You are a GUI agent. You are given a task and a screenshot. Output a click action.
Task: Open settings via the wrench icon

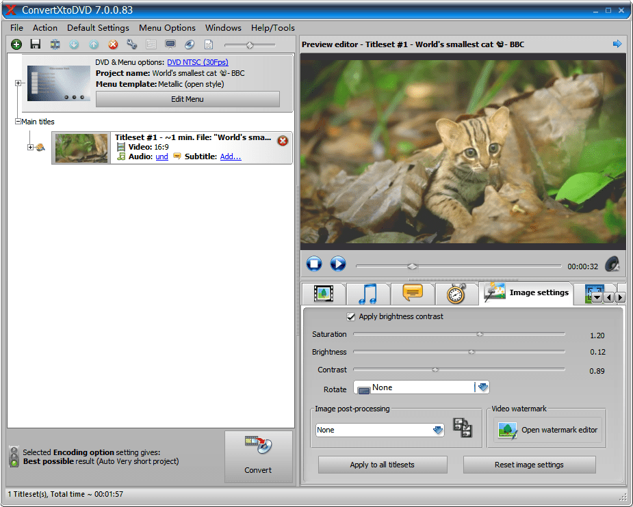click(132, 44)
